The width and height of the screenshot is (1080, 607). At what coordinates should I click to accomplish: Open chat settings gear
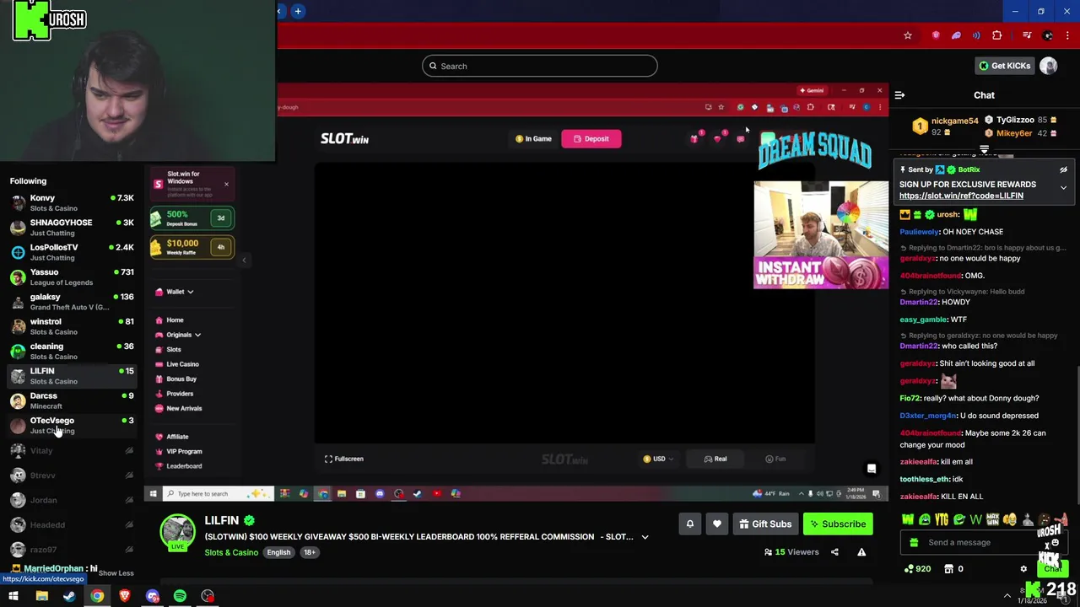pos(1023,569)
